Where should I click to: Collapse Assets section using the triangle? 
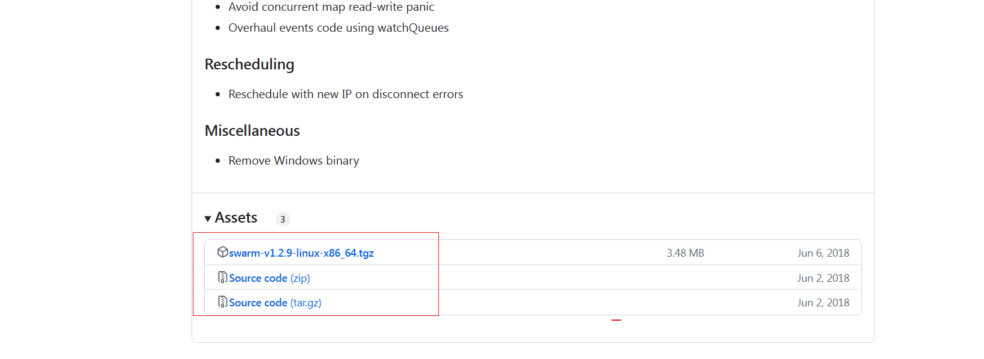pyautogui.click(x=208, y=219)
